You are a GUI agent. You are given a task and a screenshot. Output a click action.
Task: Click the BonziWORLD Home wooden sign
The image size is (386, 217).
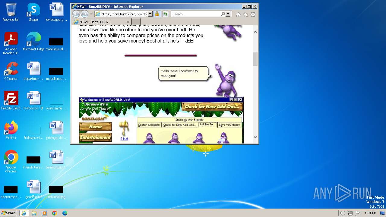click(95, 127)
